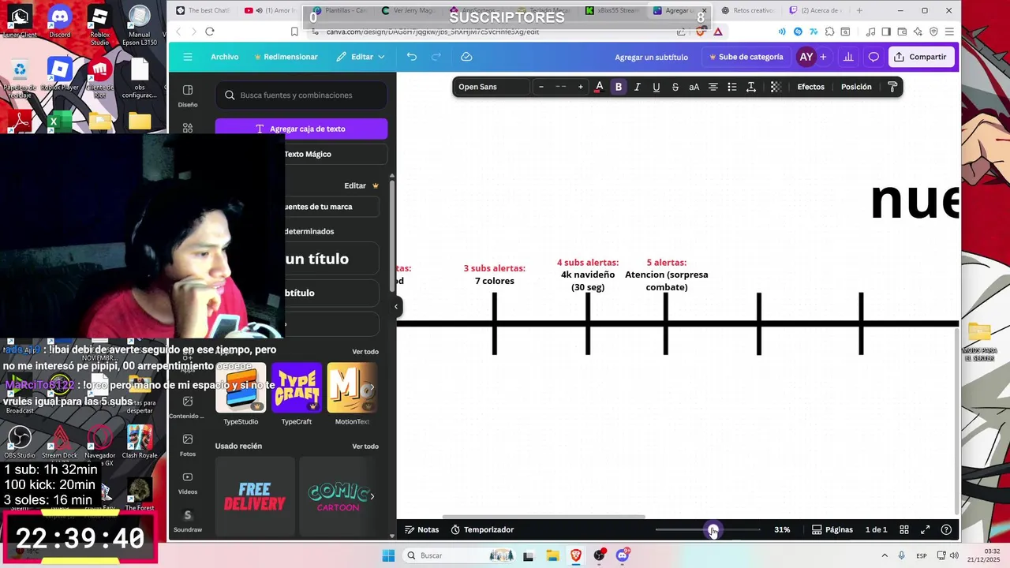Viewport: 1010px width, 568px height.
Task: Toggle the Páginas thumbnails view
Action: 832,529
